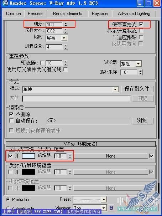Adjust 采样大小 spinner arrows
Viewport: 162px width, 216px height.
coord(66,31)
